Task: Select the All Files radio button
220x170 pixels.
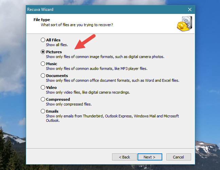Action: tap(43, 40)
